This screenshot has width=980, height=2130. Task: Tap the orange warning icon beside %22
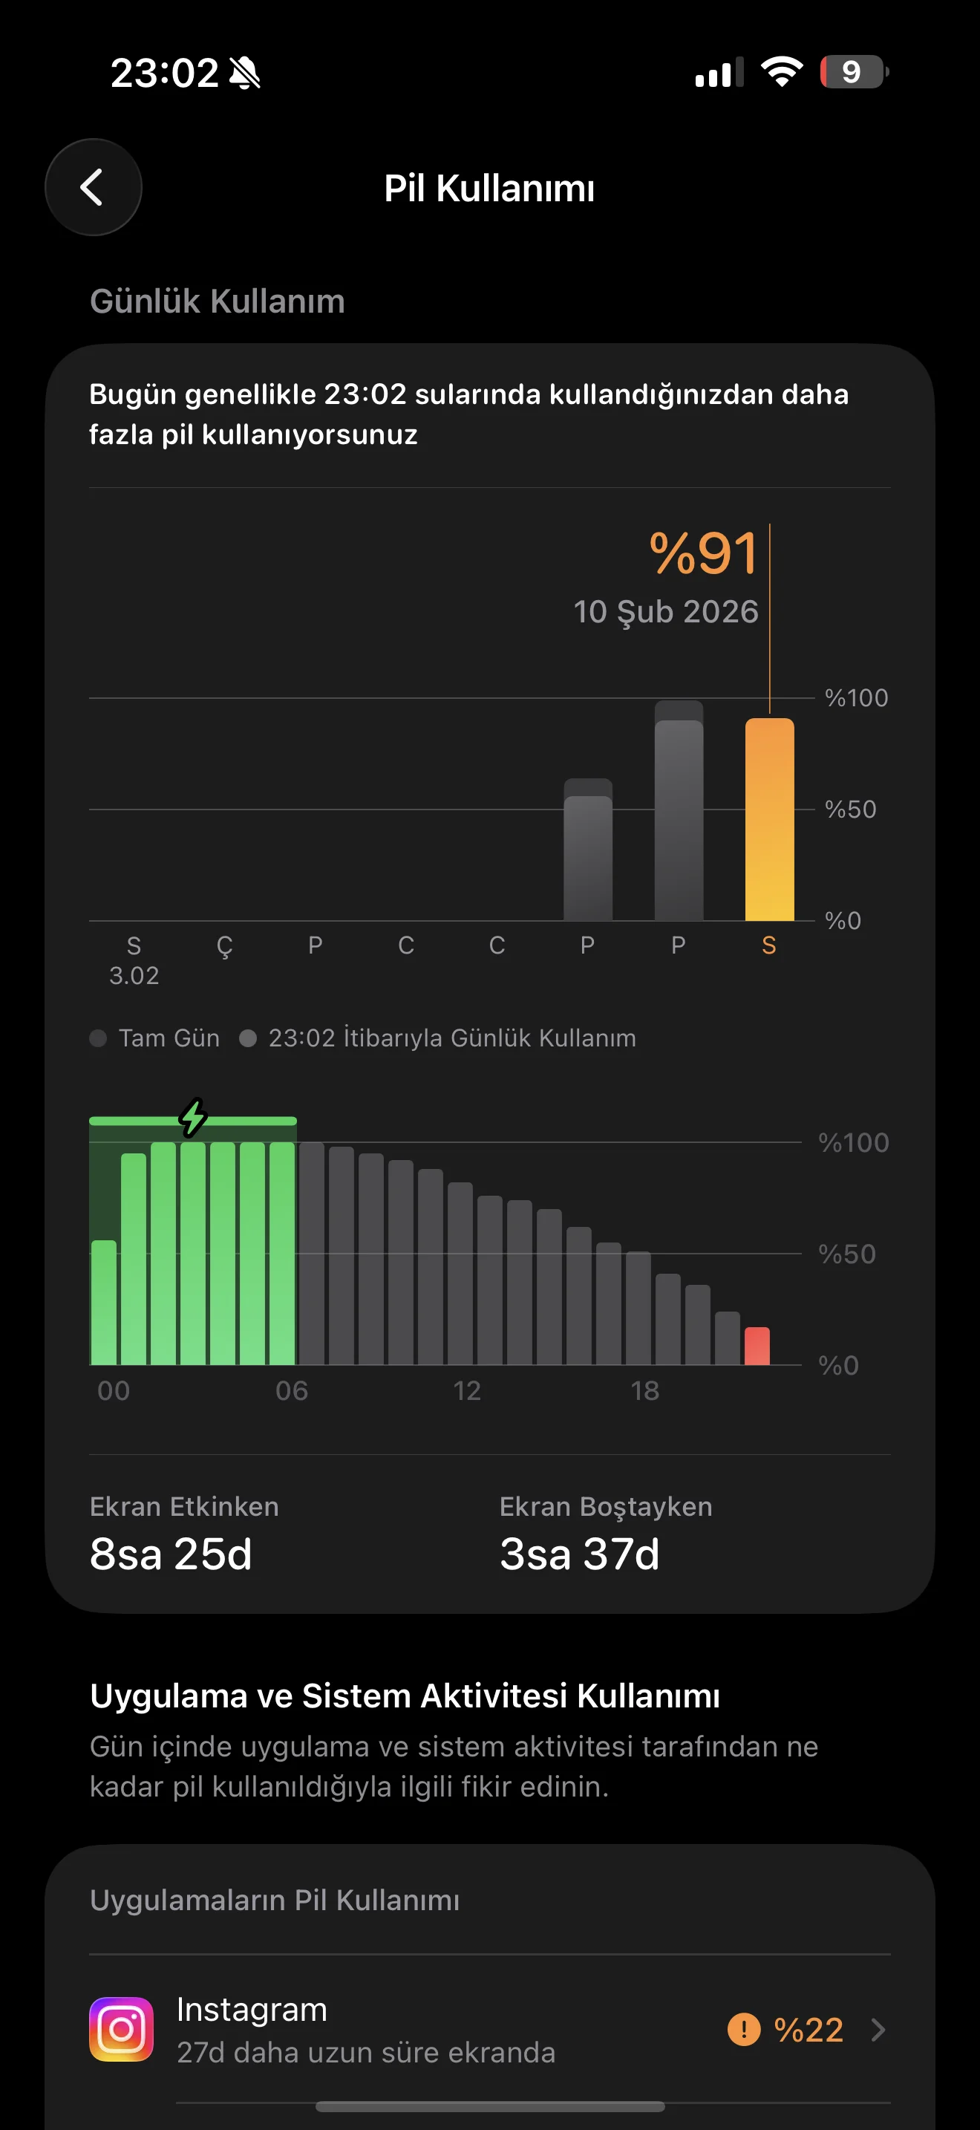(744, 2029)
